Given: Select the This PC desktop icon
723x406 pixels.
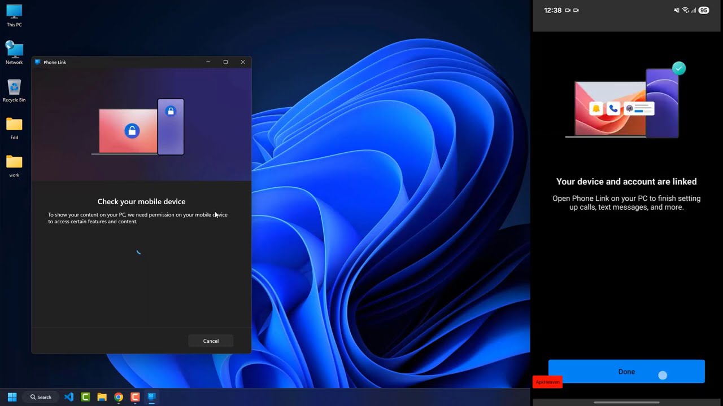Looking at the screenshot, I should (x=14, y=16).
